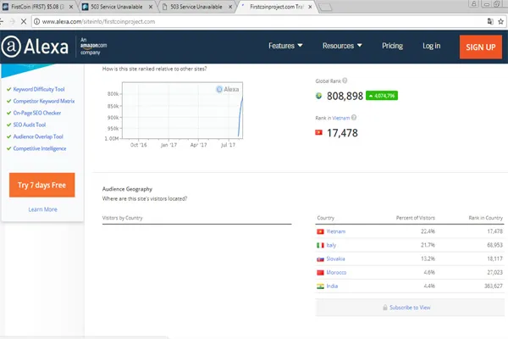
Task: Click the Audience Geography heading
Action: (127, 189)
